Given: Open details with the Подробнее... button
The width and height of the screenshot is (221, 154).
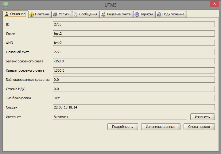Looking at the screenshot, I should 122,127.
